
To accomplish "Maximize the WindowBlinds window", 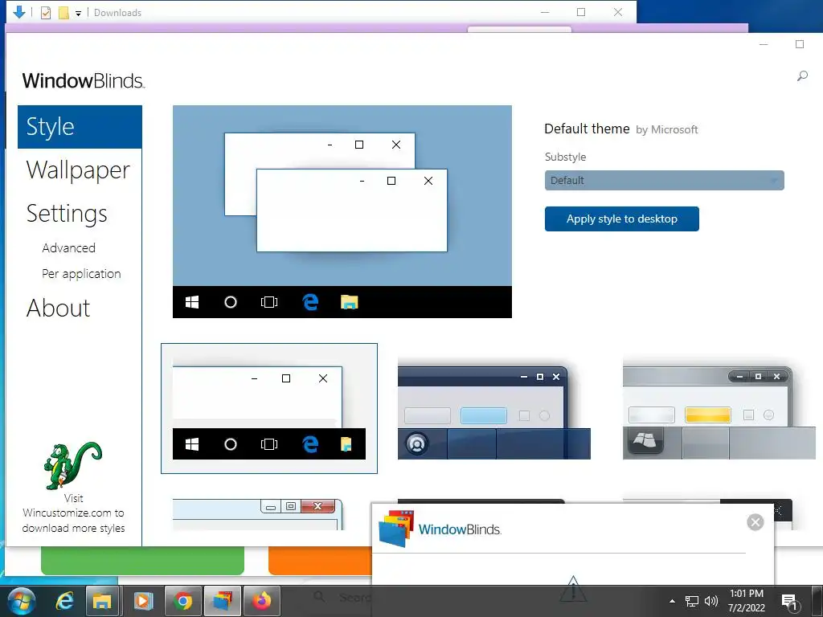I will [800, 44].
